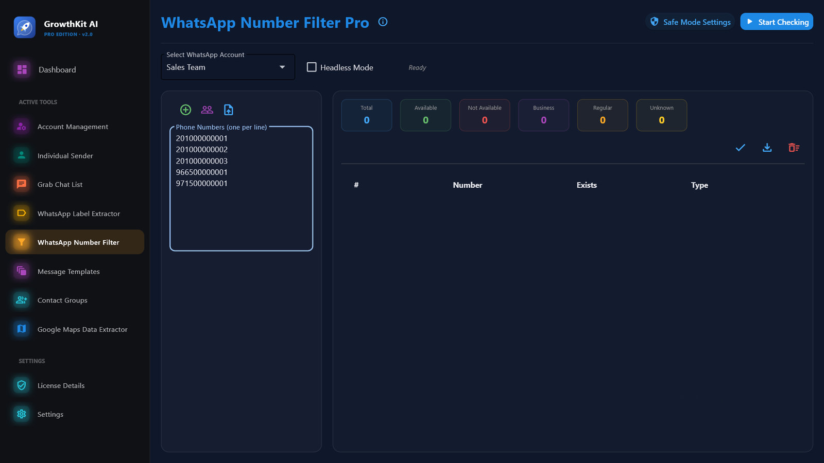Open Contact Groups
The width and height of the screenshot is (824, 463).
tap(75, 300)
